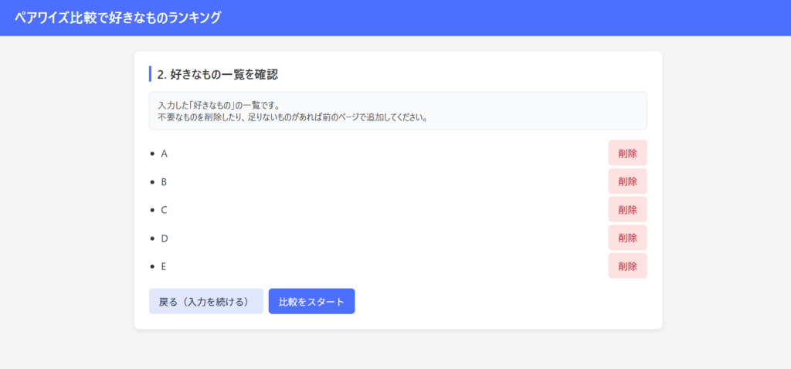Viewport: 791px width, 369px height.
Task: Remove item D using its 削除 button
Action: (x=627, y=238)
